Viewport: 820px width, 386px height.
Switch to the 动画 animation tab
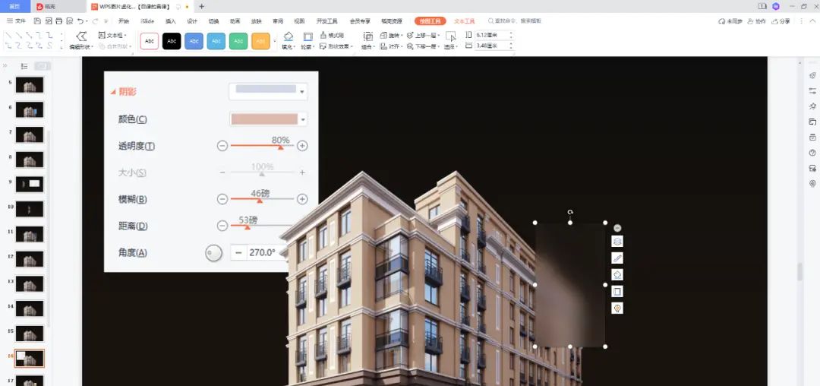coord(235,21)
